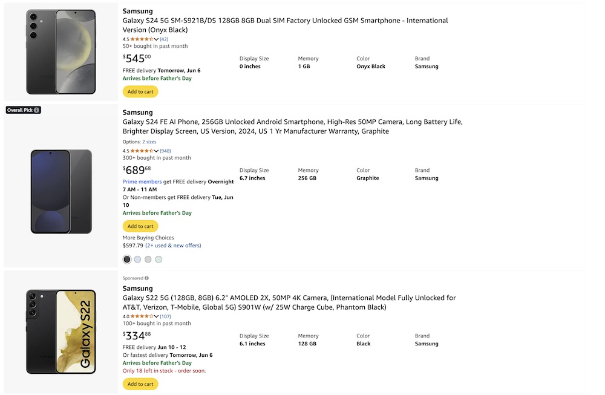Open the 2 sizes options link
The image size is (605, 395).
click(149, 142)
